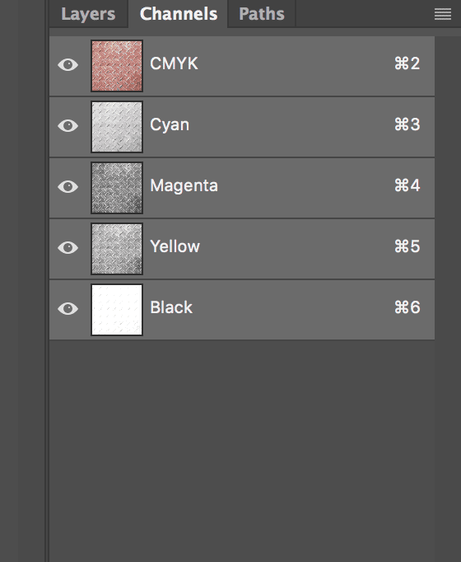The image size is (461, 562).
Task: Select the Yellow channel name
Action: (175, 246)
